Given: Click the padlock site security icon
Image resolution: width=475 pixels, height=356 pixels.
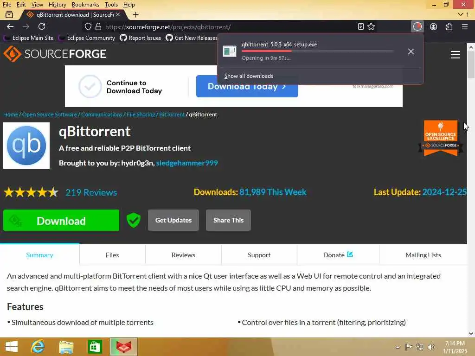Looking at the screenshot, I should [98, 26].
